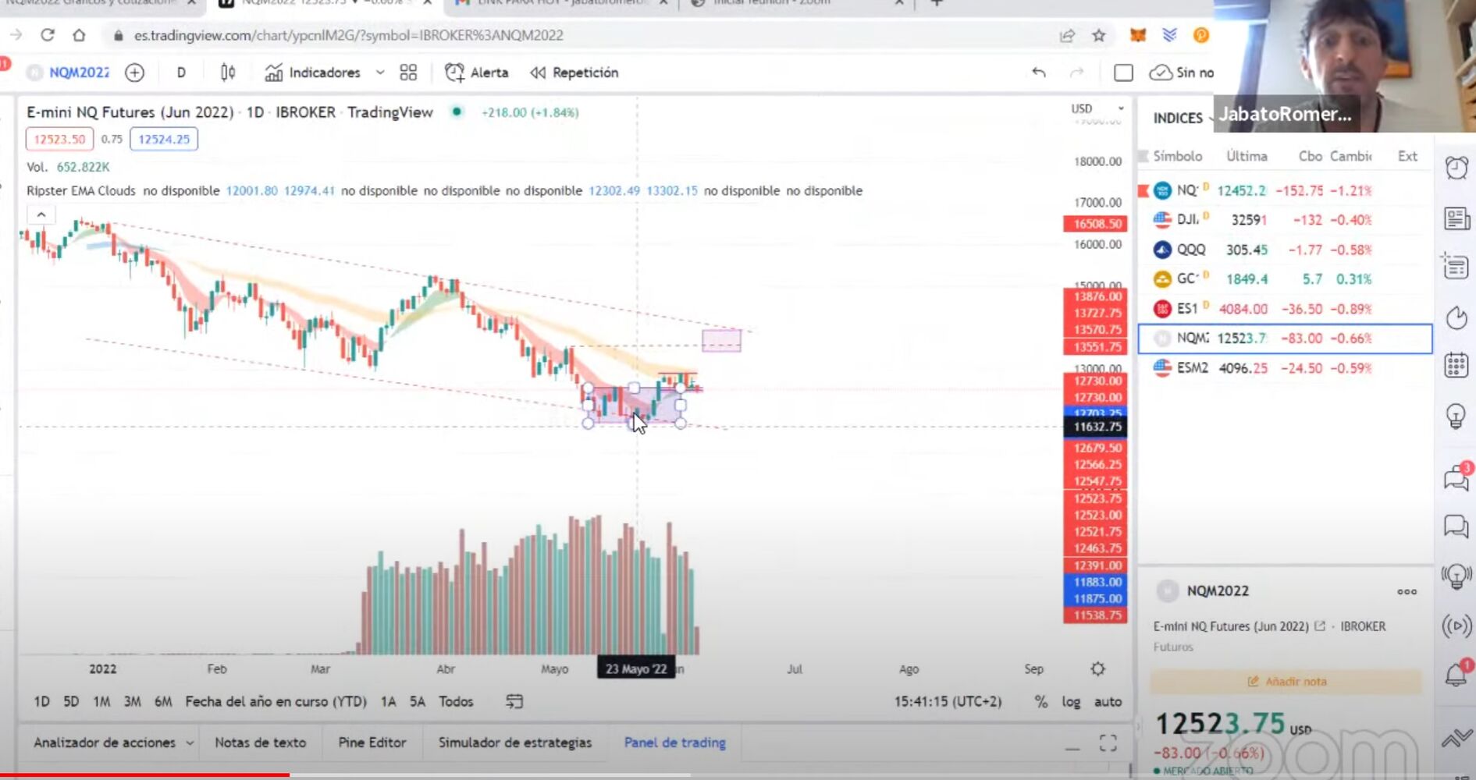Open indicator templates via the four-square icon
1476x780 pixels.
pyautogui.click(x=408, y=73)
